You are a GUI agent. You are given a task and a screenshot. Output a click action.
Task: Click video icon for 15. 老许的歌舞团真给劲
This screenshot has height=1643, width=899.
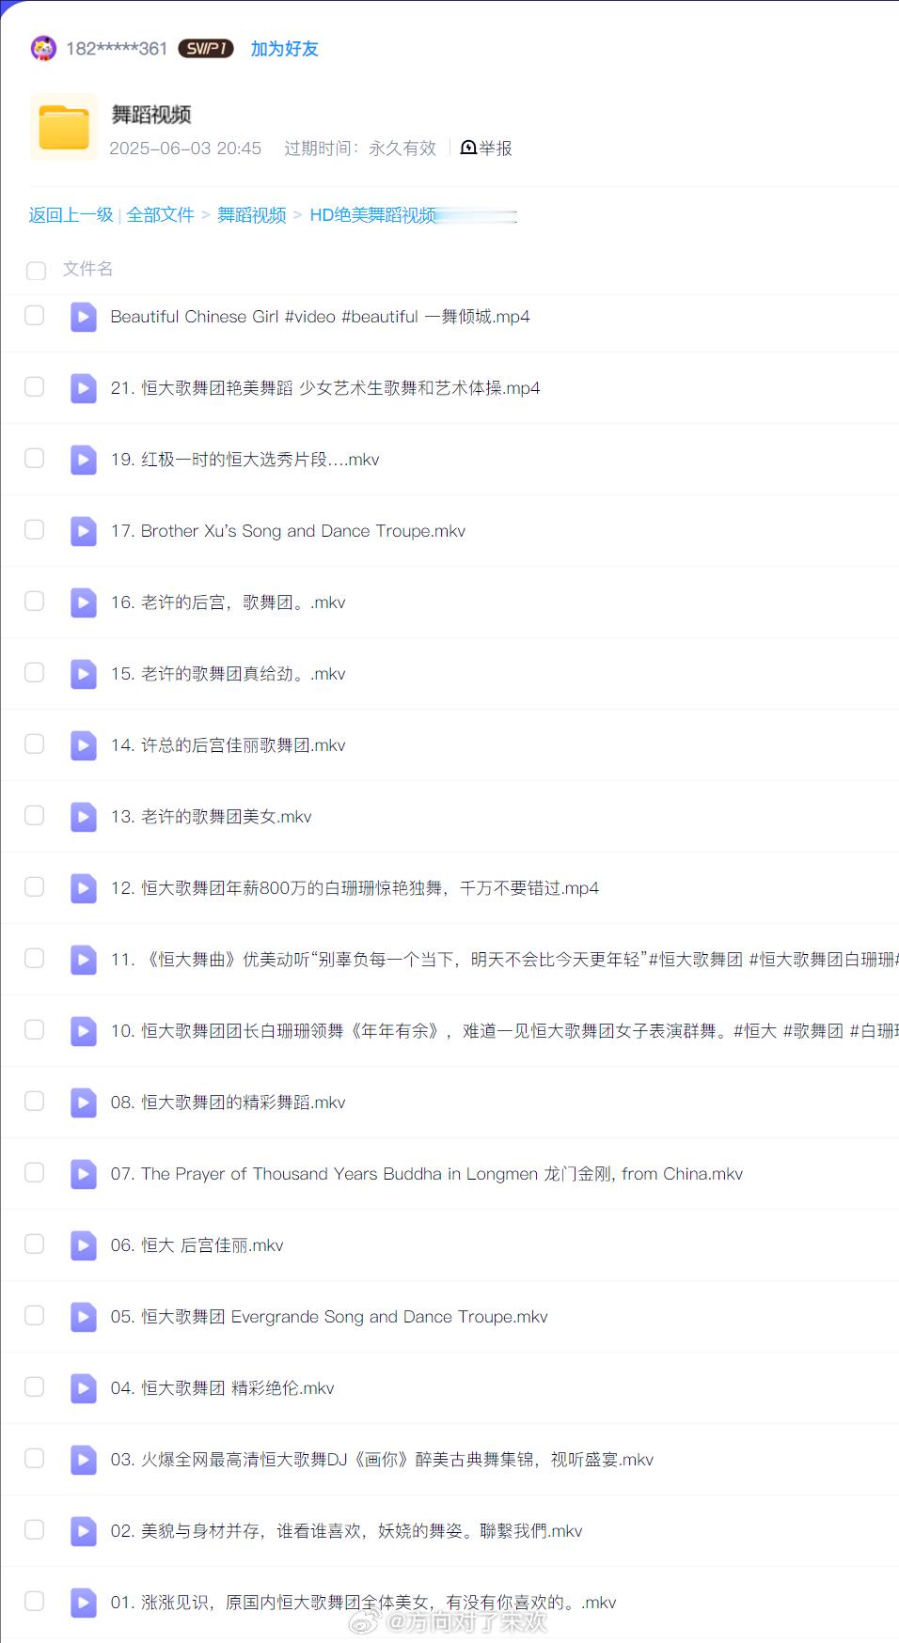(84, 674)
